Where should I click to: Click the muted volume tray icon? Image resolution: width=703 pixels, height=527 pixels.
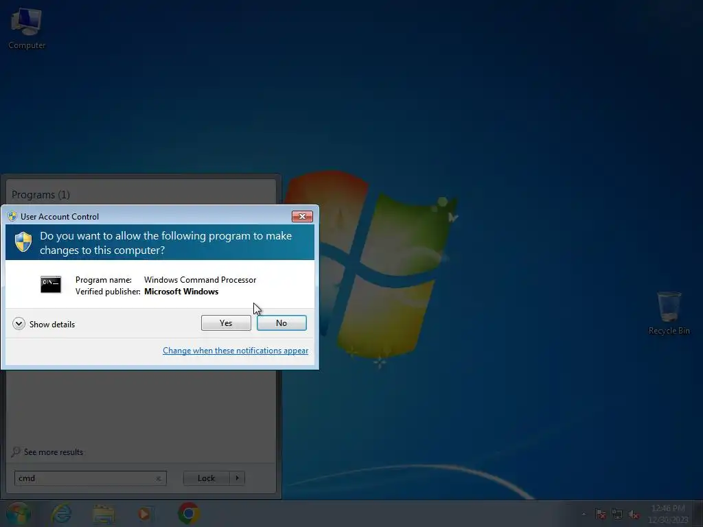click(634, 514)
